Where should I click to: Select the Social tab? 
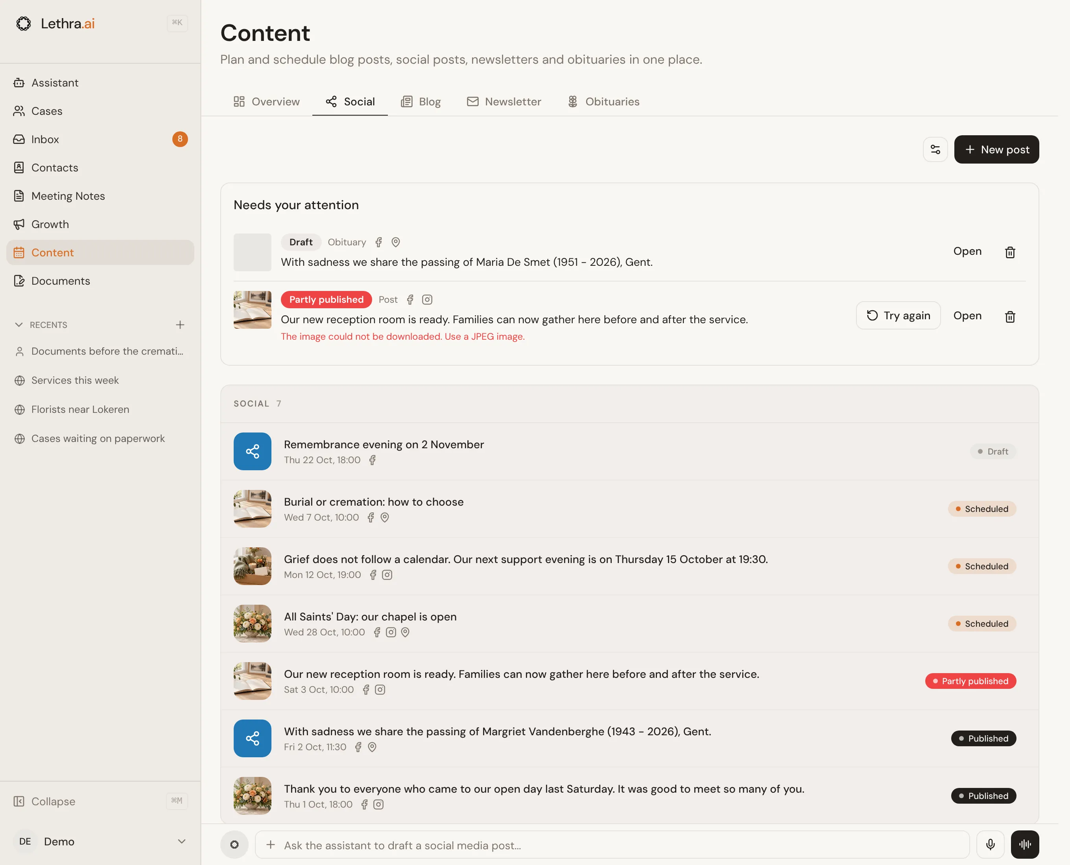pyautogui.click(x=350, y=102)
